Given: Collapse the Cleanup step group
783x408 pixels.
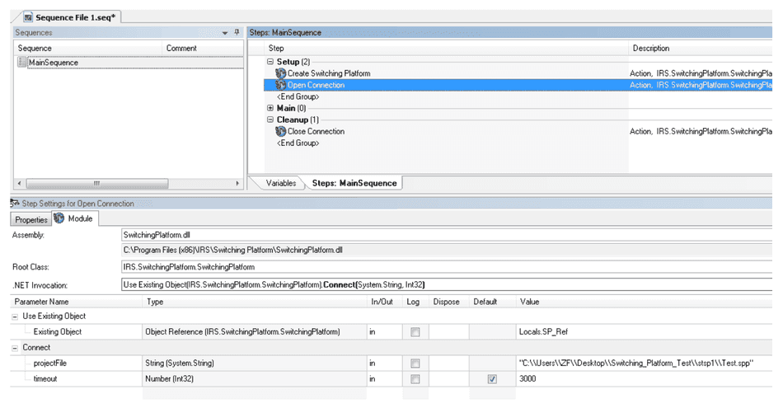Looking at the screenshot, I should (270, 120).
